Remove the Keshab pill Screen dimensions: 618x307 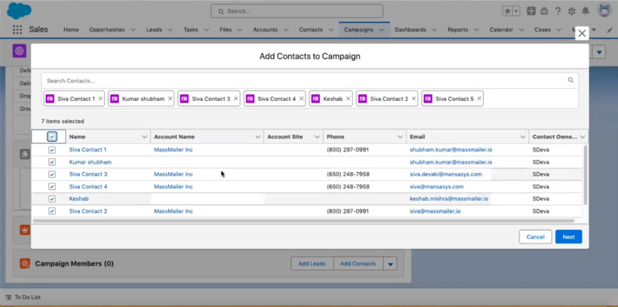pyautogui.click(x=348, y=99)
